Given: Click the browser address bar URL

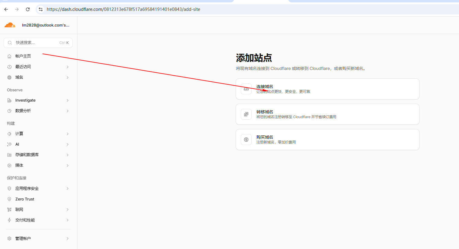Looking at the screenshot, I should pyautogui.click(x=123, y=9).
